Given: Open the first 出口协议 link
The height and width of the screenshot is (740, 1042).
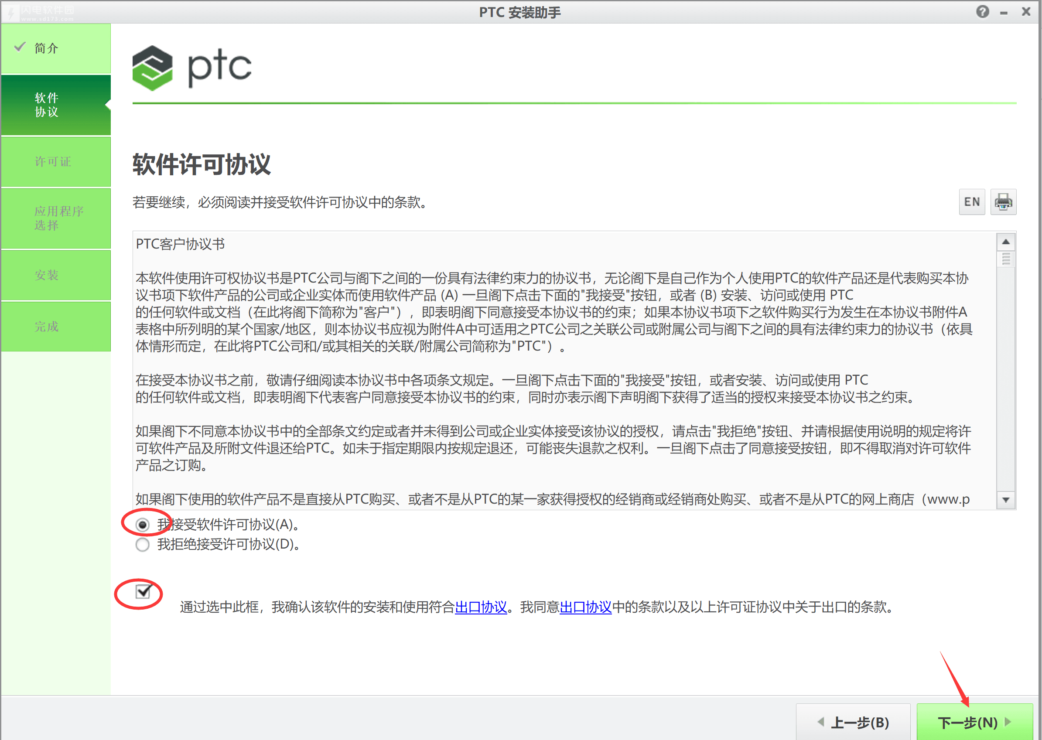Looking at the screenshot, I should 481,607.
